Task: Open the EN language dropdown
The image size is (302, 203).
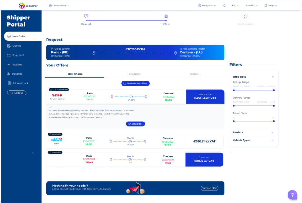Action: point(235,6)
